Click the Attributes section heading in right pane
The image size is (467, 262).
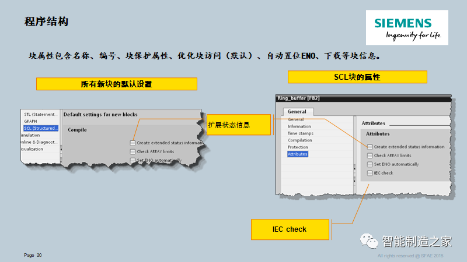[x=373, y=123]
